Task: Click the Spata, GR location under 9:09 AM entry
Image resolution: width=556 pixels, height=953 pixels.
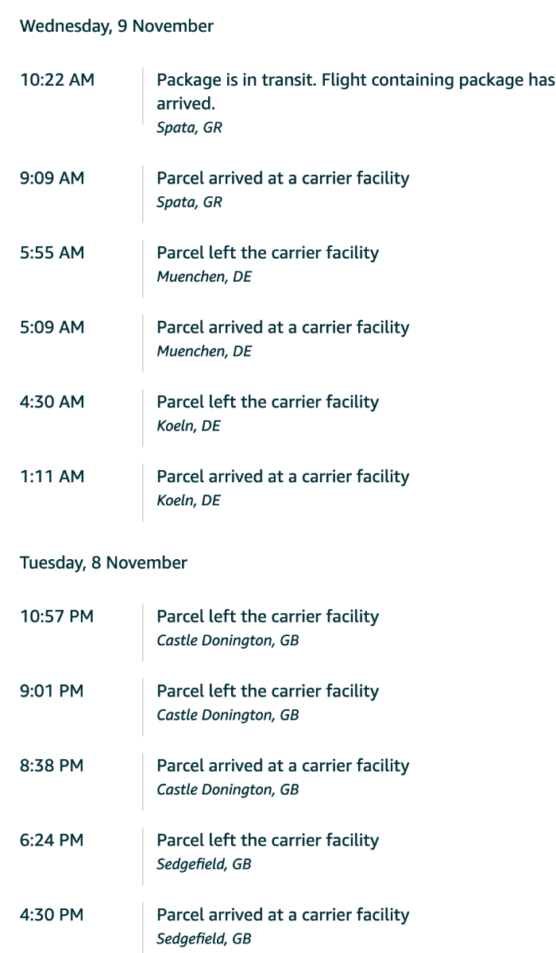Action: 189,203
